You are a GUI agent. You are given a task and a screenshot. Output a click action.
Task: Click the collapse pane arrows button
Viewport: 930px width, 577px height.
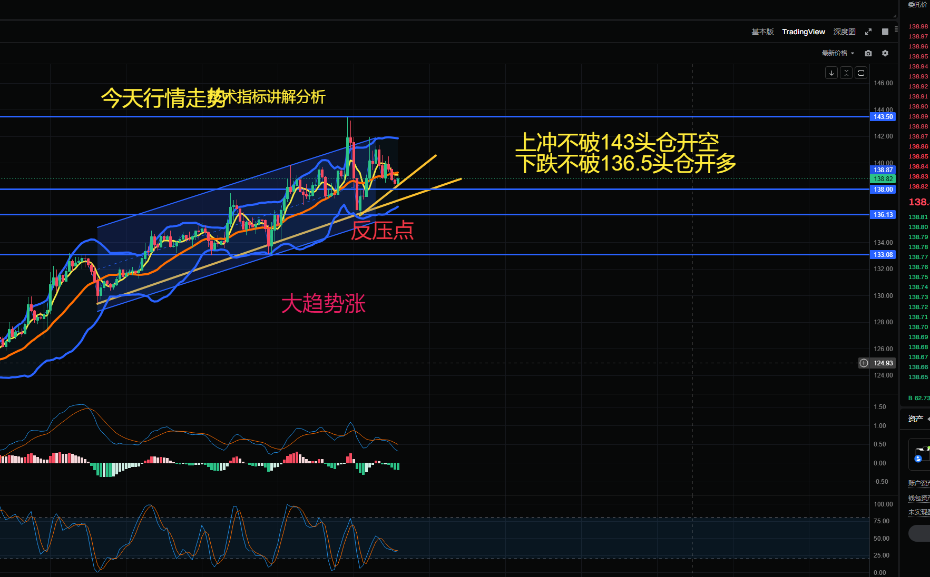point(846,73)
